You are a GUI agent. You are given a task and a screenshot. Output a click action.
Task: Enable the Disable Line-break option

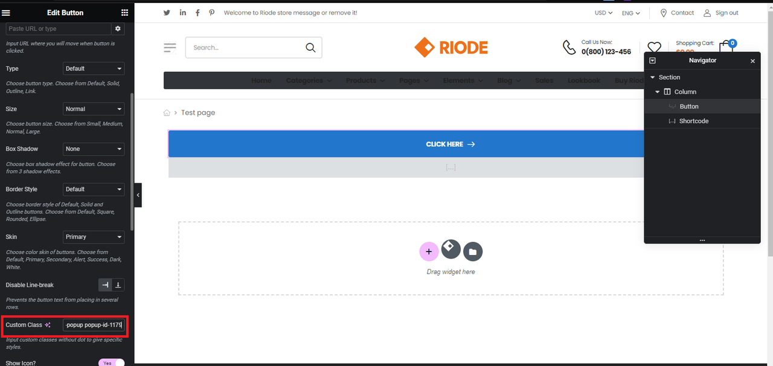point(105,285)
